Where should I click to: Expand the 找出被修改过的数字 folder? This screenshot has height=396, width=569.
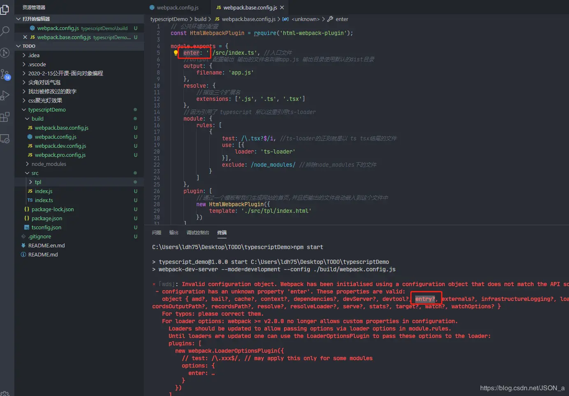(x=79, y=91)
